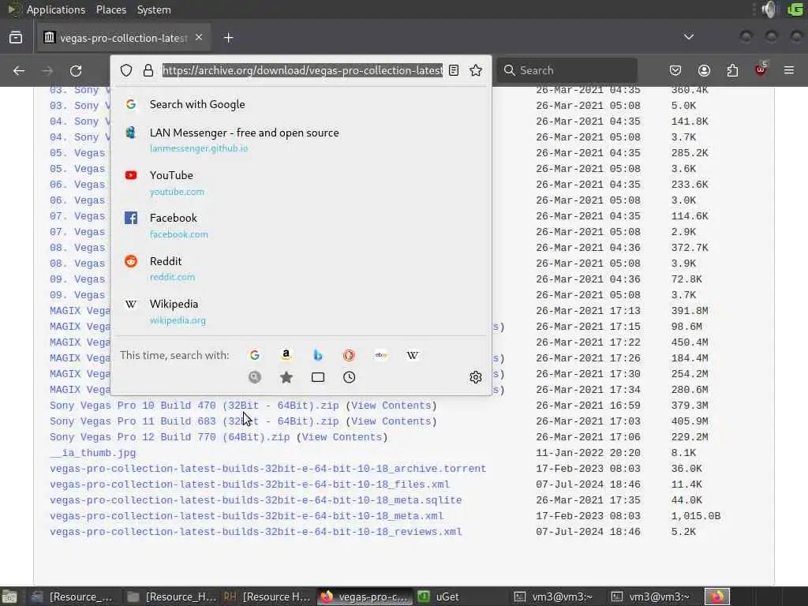Screen dimensions: 808x606
Task: View Contents of Vegas Pro 12 zip
Action: 342,437
